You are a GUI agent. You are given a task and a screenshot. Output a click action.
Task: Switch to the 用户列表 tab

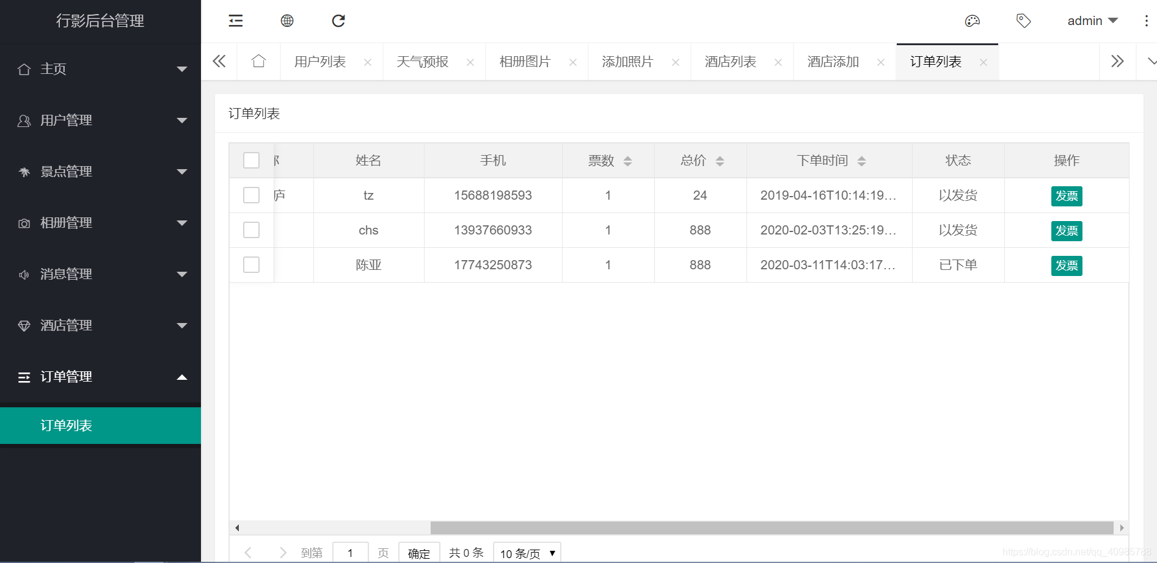pos(320,62)
